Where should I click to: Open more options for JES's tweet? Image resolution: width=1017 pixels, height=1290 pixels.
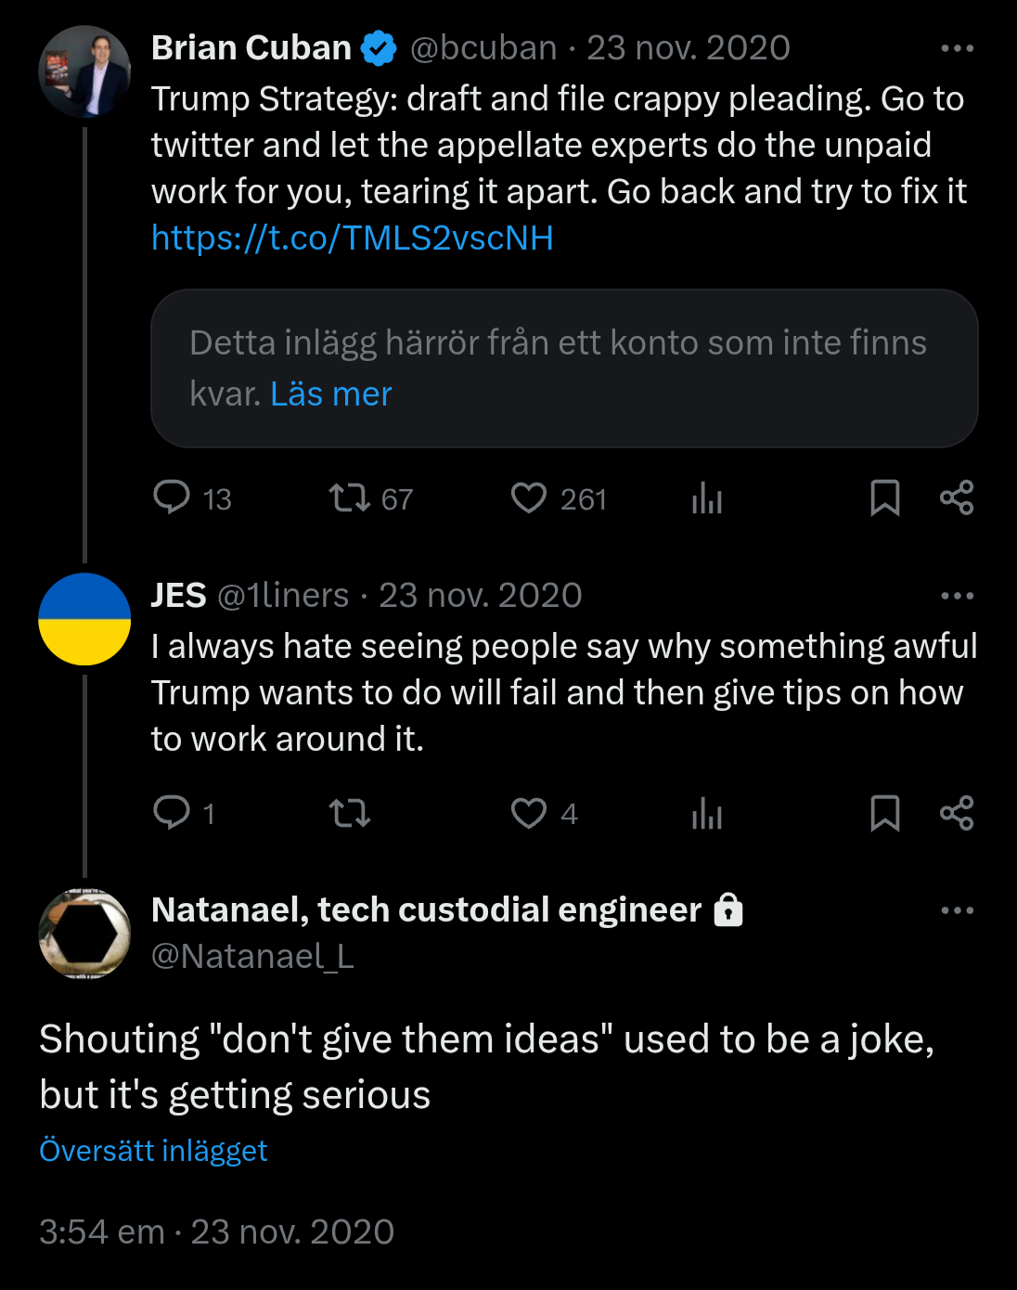click(x=957, y=596)
